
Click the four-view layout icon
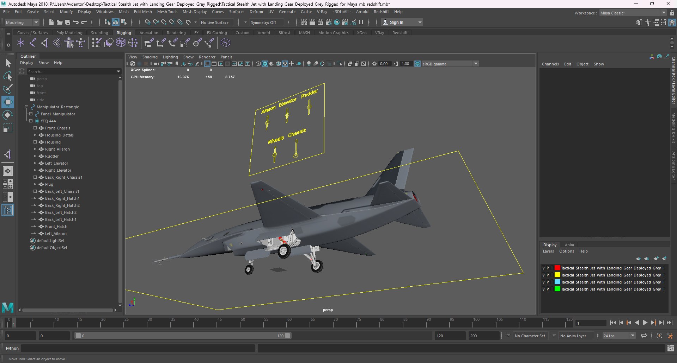pos(8,184)
